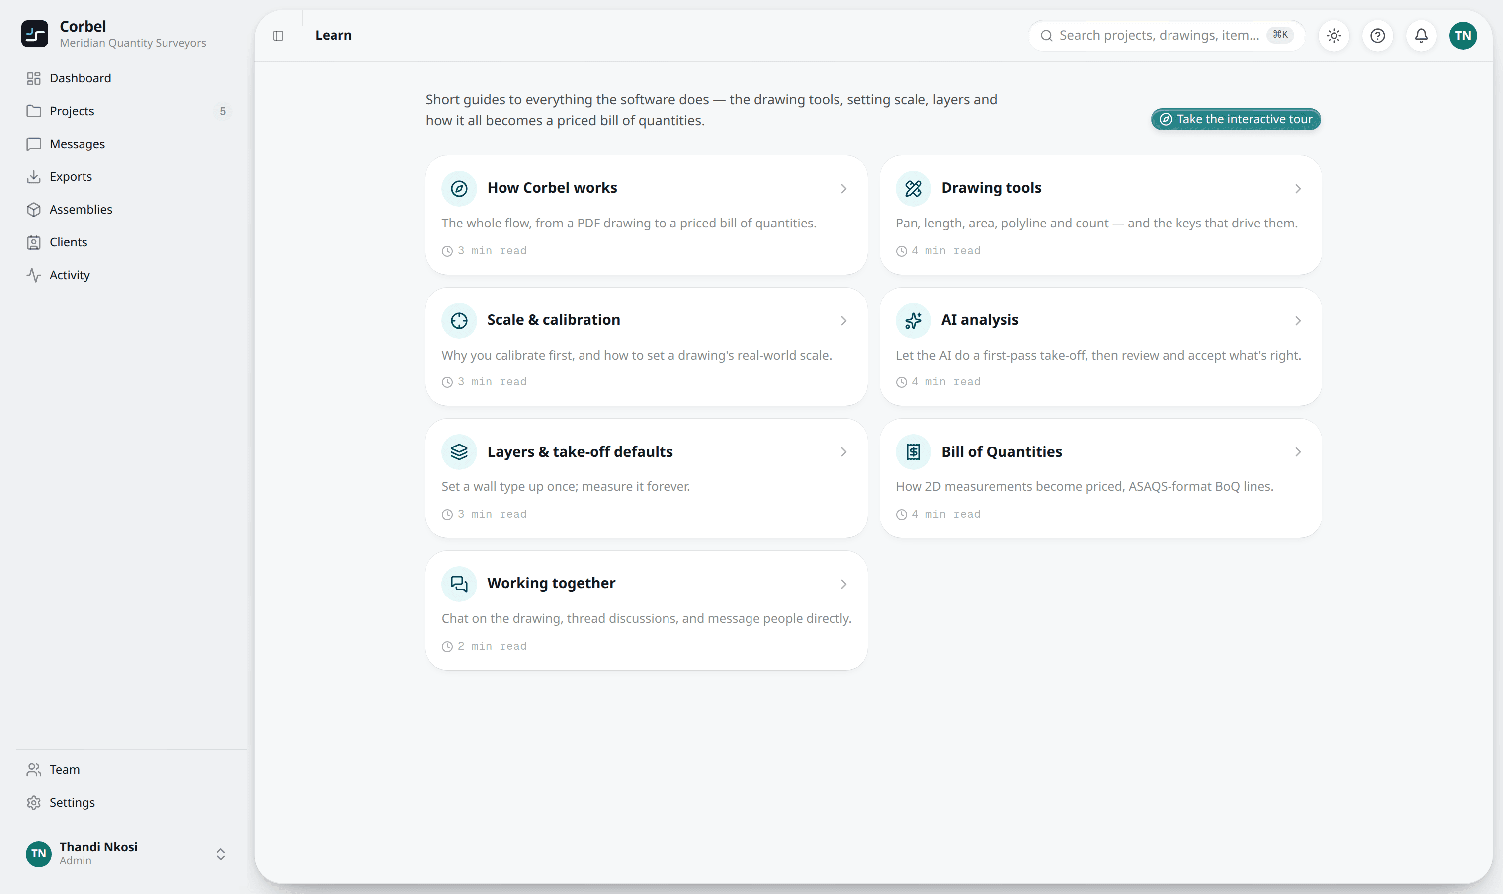Screen dimensions: 1503x894
Task: Click the compass icon on How Corbel works
Action: (x=459, y=189)
